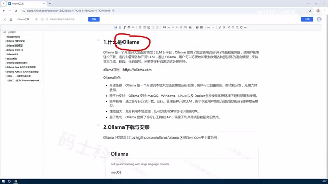
Task: Redo the last edit
Action: [x=213, y=27]
